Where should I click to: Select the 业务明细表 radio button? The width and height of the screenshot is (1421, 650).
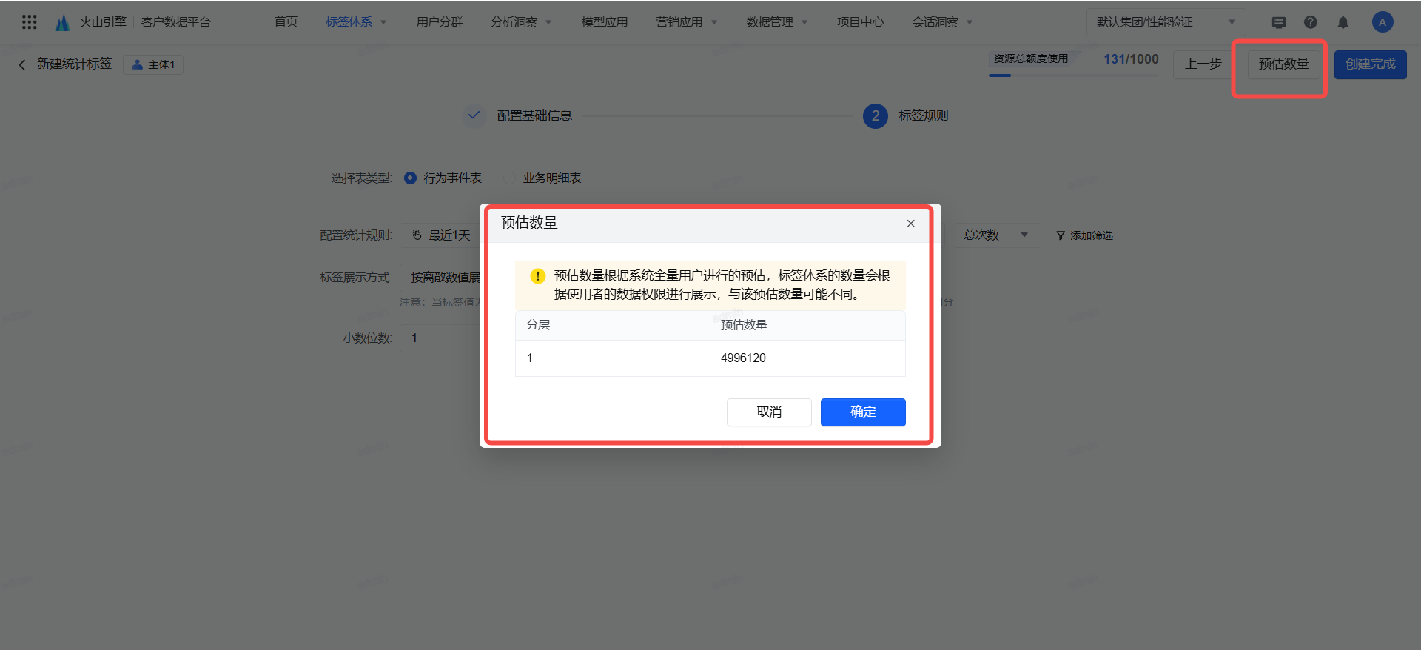(509, 178)
